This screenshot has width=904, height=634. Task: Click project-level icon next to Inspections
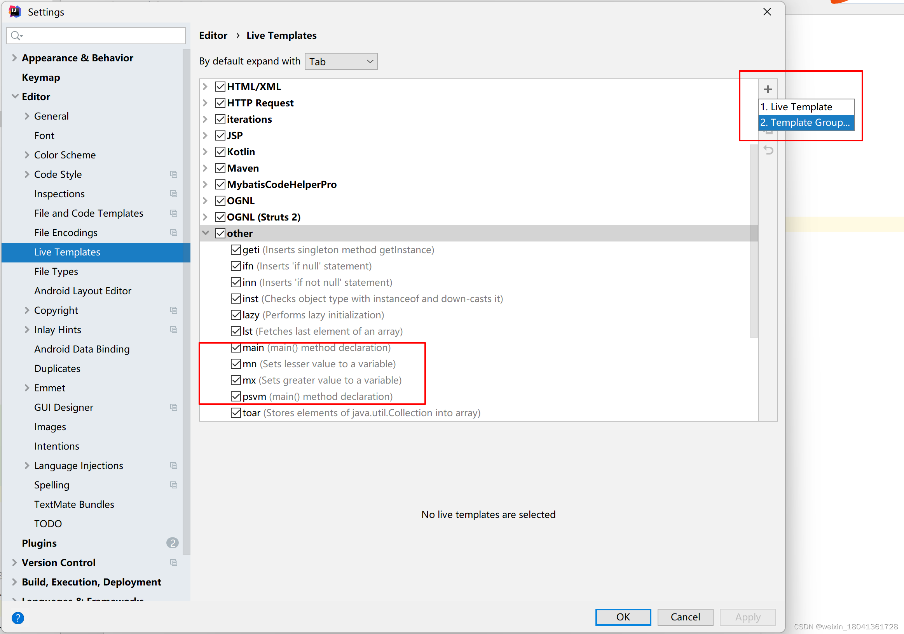[x=174, y=193]
